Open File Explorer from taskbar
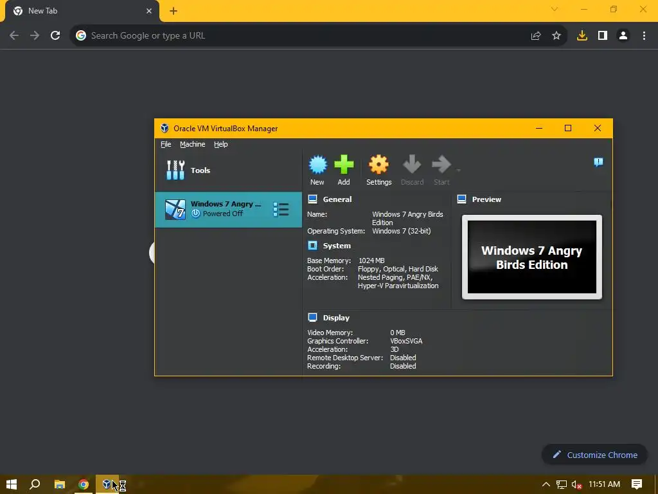Image resolution: width=658 pixels, height=494 pixels. pos(60,484)
